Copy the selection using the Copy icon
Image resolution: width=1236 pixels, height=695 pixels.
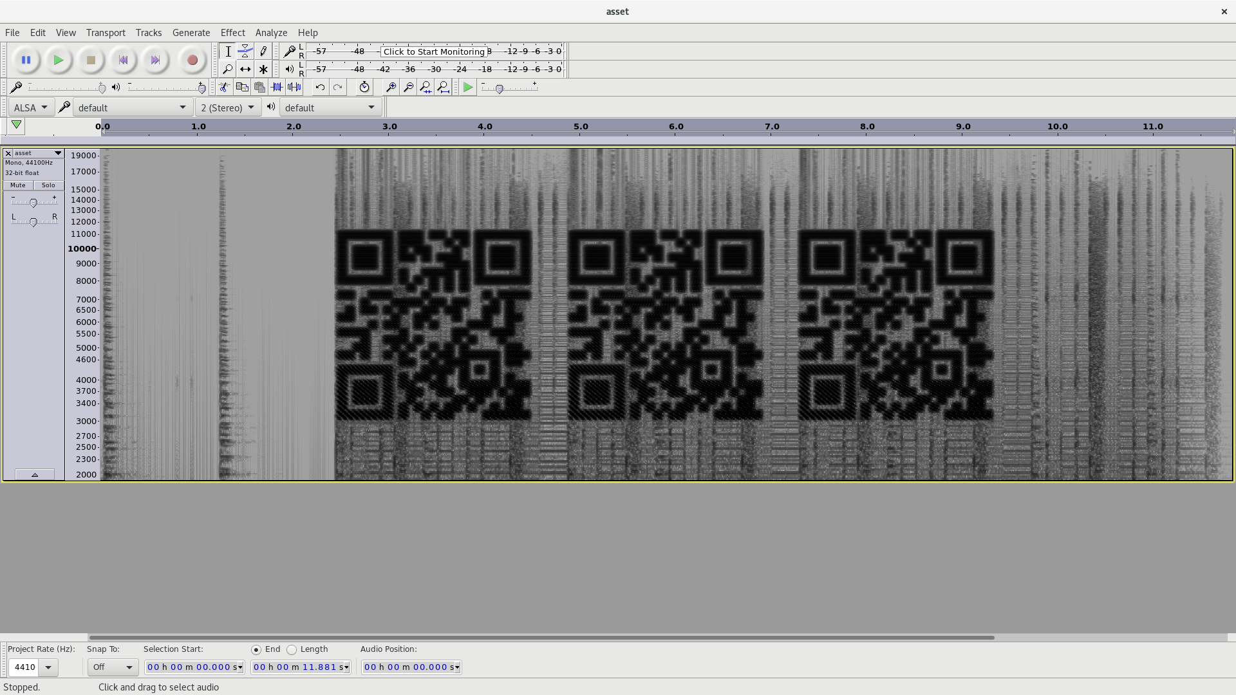(x=241, y=87)
